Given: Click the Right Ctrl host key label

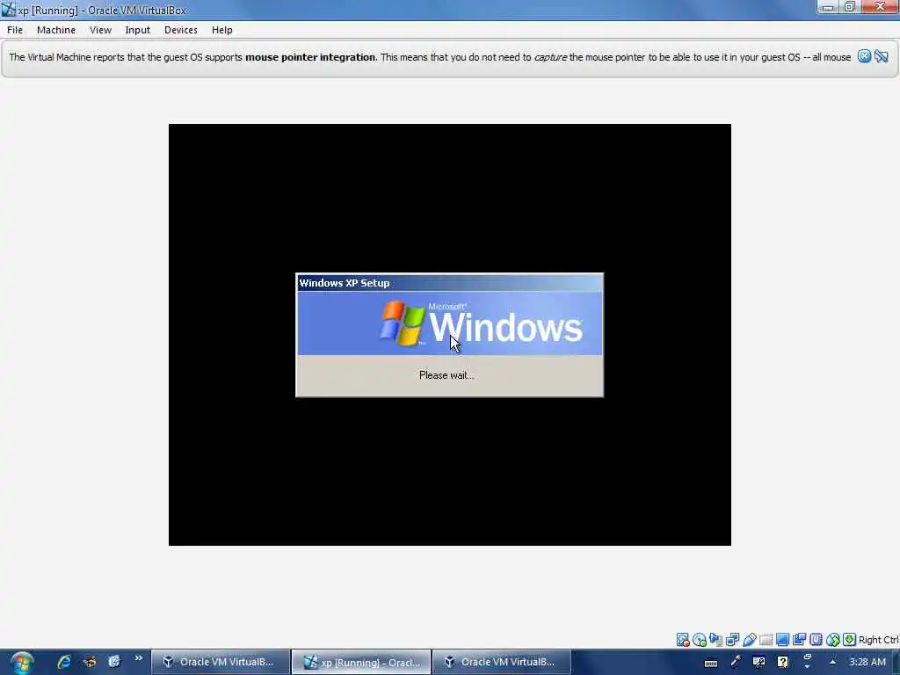Looking at the screenshot, I should pyautogui.click(x=878, y=640).
